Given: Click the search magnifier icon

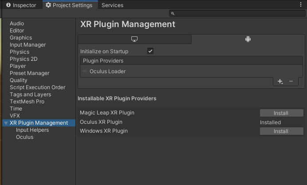Looking at the screenshot, I should (x=173, y=13).
